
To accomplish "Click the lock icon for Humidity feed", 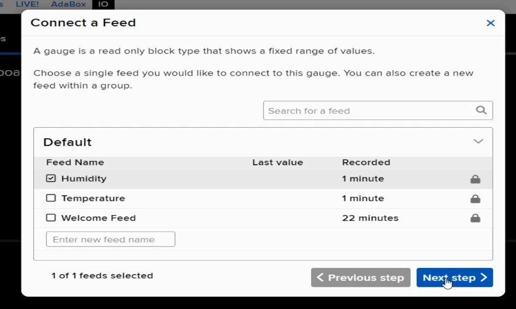I will pos(475,179).
